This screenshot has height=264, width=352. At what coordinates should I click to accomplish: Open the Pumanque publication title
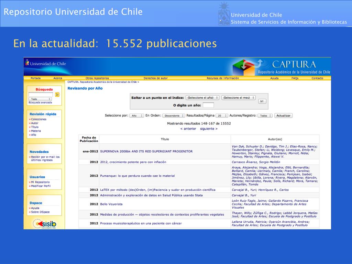tap(137, 176)
